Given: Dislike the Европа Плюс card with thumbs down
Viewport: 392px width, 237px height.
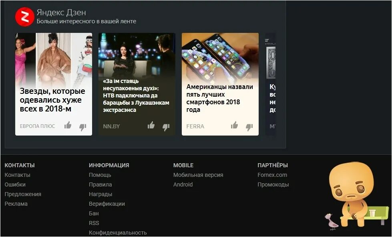Looking at the screenshot, I should [83, 127].
